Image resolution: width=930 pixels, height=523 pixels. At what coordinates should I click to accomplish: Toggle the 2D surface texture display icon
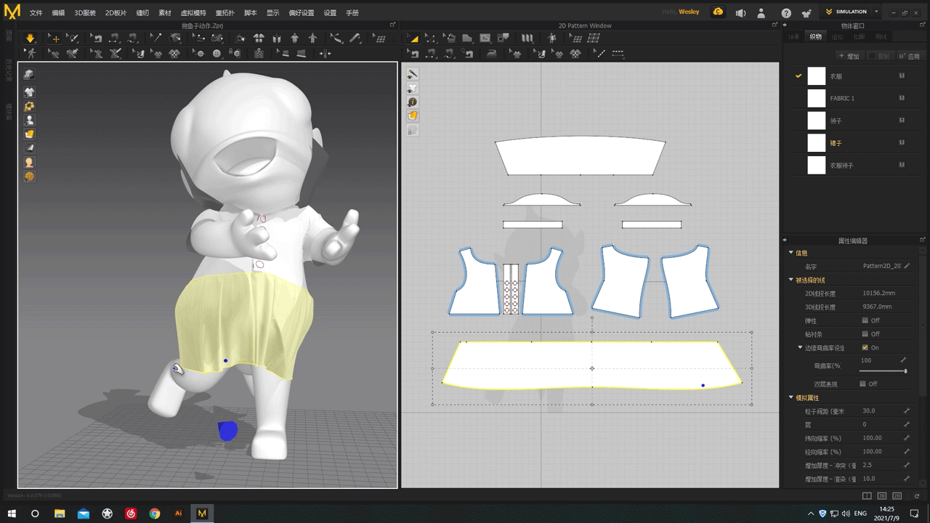click(x=412, y=115)
